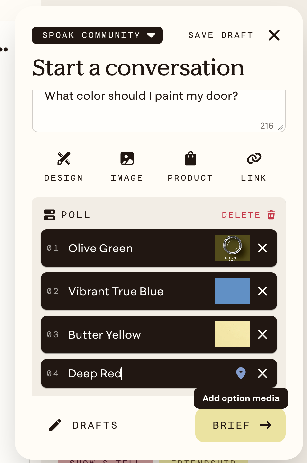Remove the Deep Red poll option
This screenshot has height=463, width=307.
[x=262, y=373]
